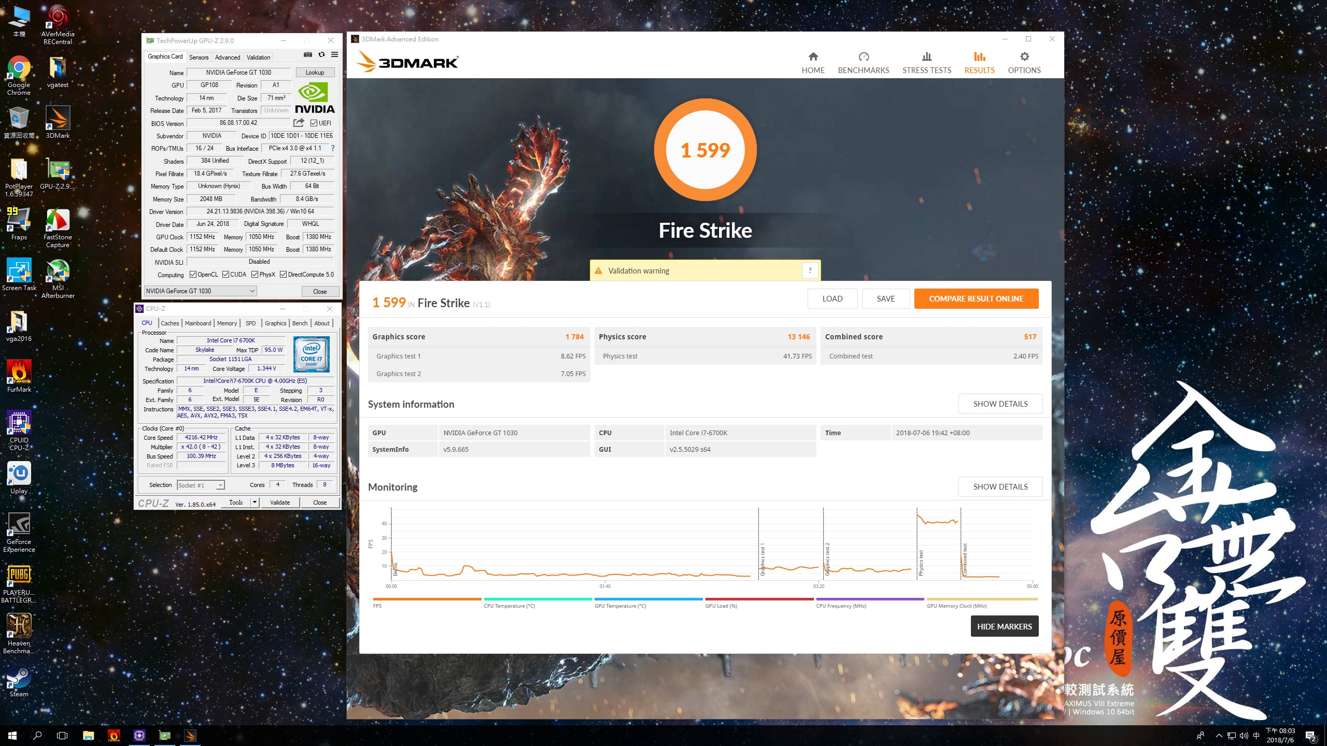Click the Validation warning banner
This screenshot has height=746, width=1327.
pyautogui.click(x=705, y=270)
